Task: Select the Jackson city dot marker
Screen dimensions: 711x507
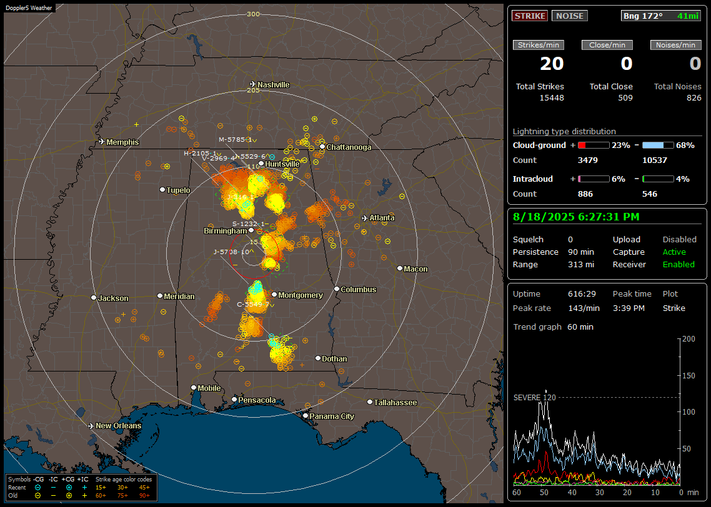Action: (x=94, y=298)
